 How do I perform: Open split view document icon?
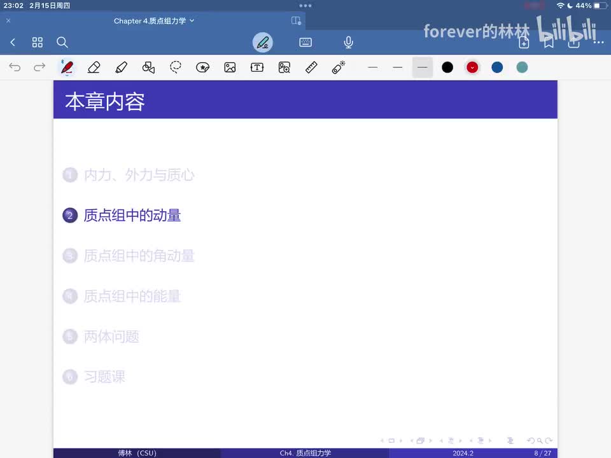[x=296, y=20]
